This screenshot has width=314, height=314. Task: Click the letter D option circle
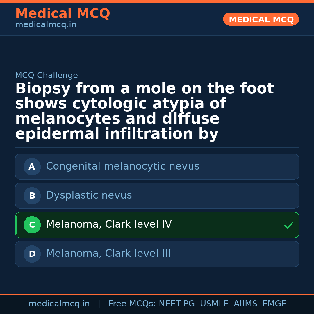click(x=32, y=254)
